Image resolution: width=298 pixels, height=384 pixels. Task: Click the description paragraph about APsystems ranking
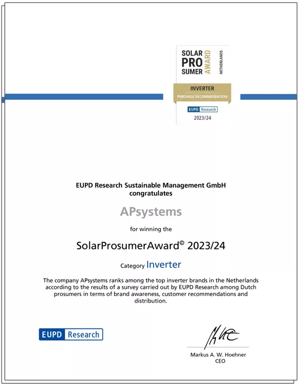coord(150,291)
